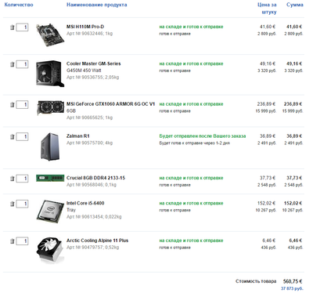
Task: Open Arctic Cooling Alpine 11 Plus link
Action: click(x=97, y=241)
